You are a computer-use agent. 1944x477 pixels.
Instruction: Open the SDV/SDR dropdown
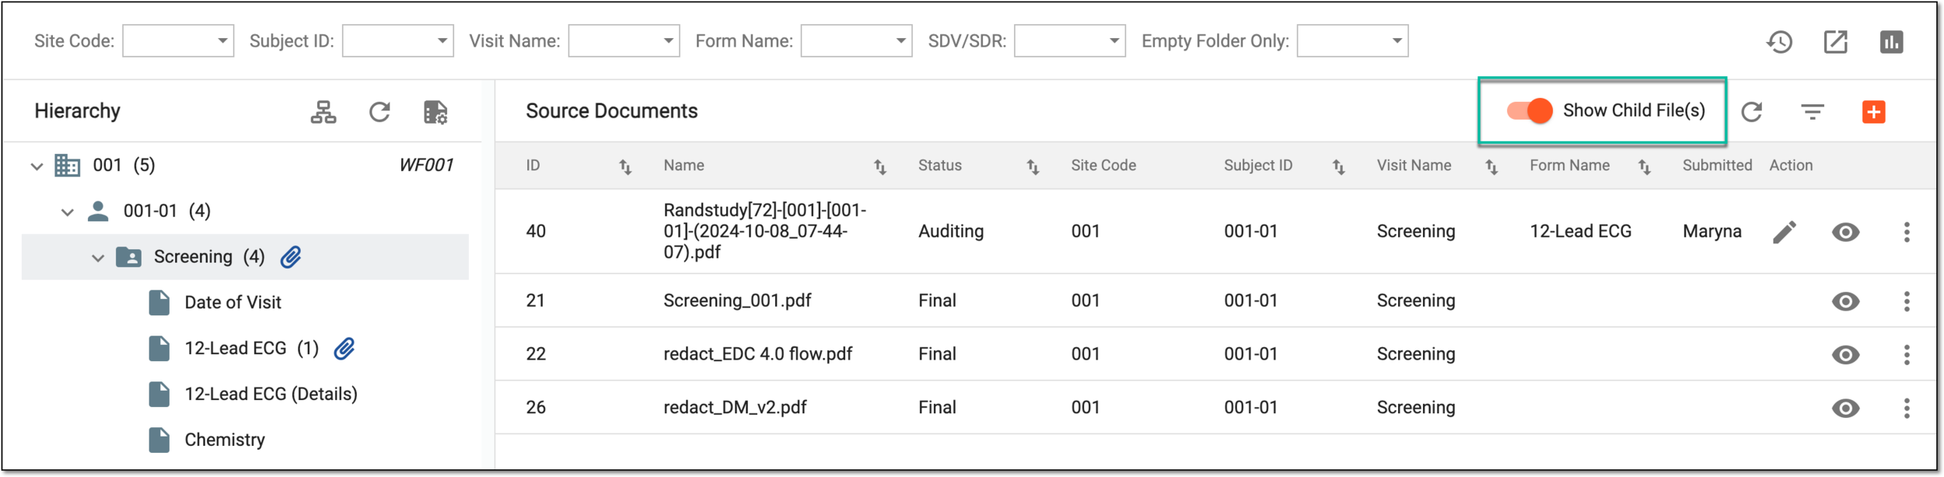tap(1069, 41)
